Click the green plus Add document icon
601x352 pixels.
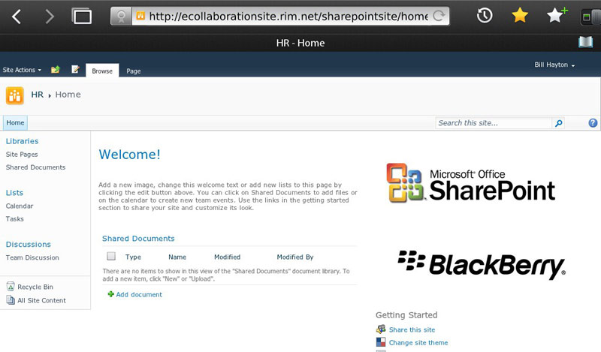110,294
